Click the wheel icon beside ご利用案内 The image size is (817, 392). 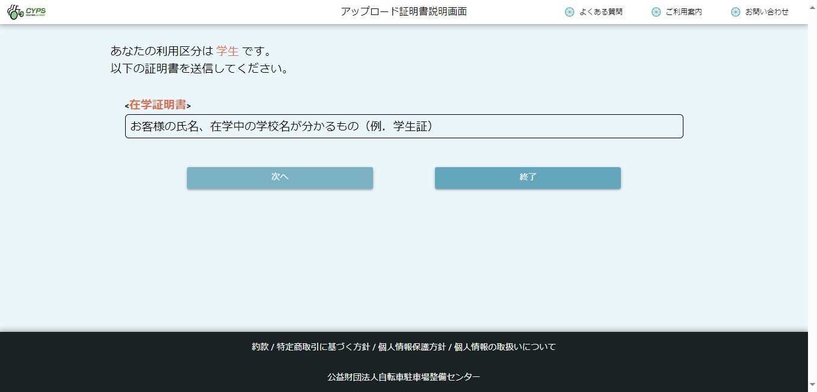(x=656, y=12)
